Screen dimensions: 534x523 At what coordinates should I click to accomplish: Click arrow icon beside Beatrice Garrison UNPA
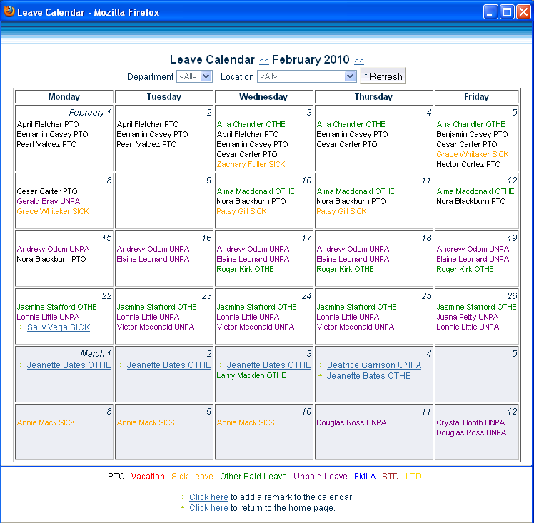321,365
